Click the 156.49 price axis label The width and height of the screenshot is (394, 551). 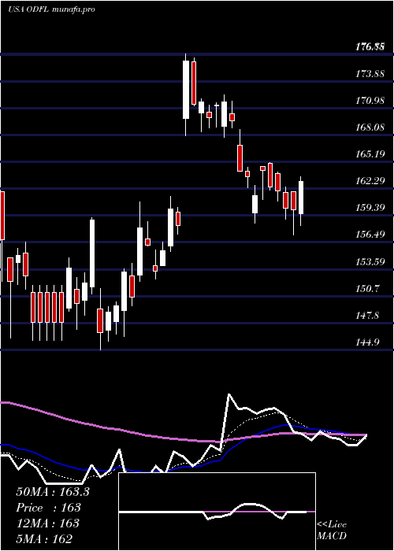(x=370, y=235)
